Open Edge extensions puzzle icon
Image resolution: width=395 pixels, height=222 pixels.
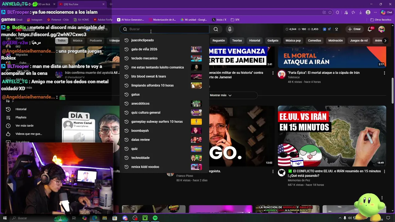coord(337,12)
